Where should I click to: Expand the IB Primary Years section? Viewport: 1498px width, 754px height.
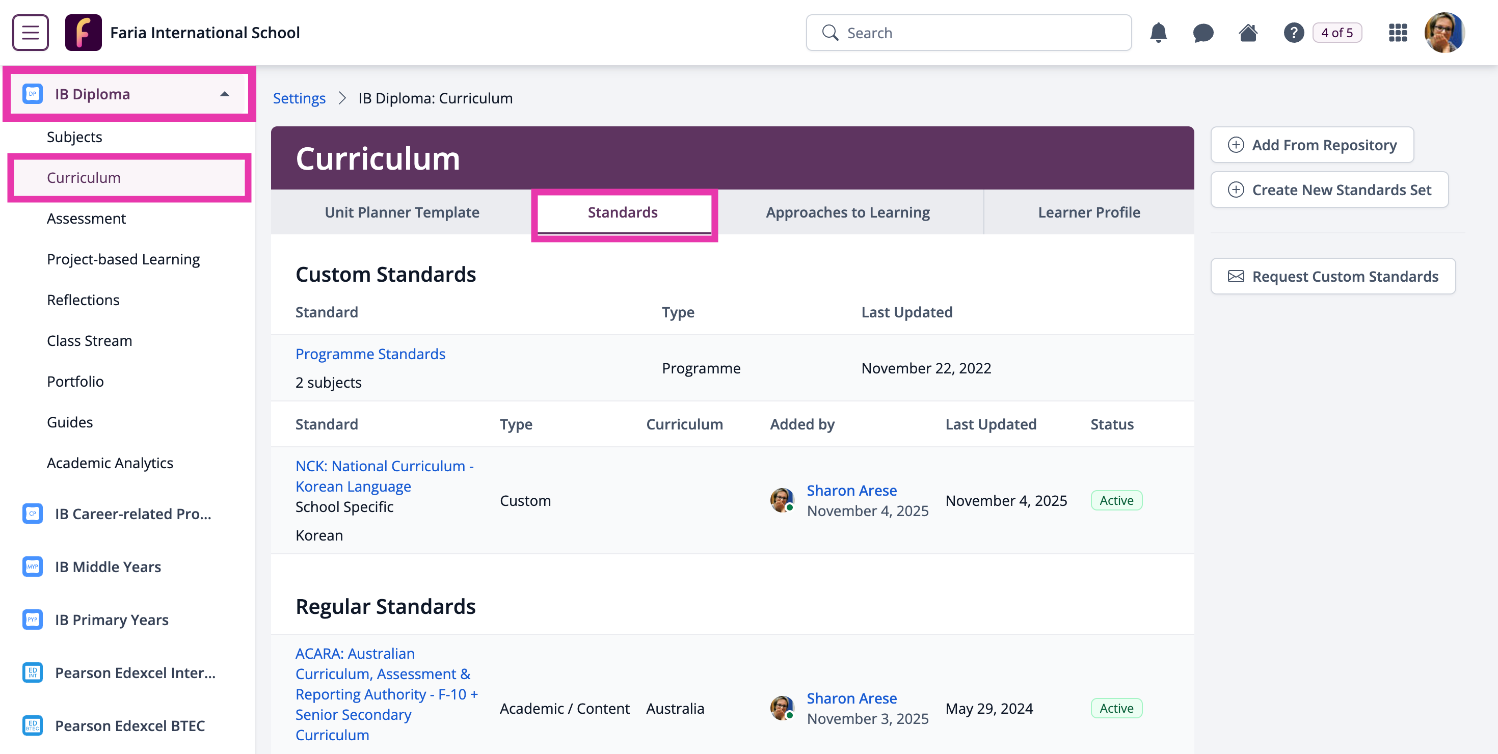(112, 620)
